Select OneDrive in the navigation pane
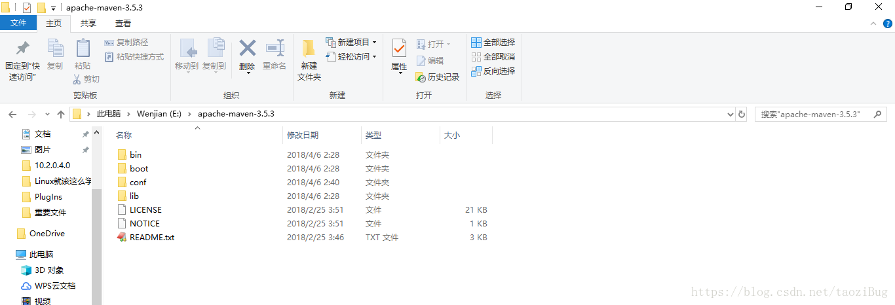The width and height of the screenshot is (895, 305). pyautogui.click(x=47, y=233)
